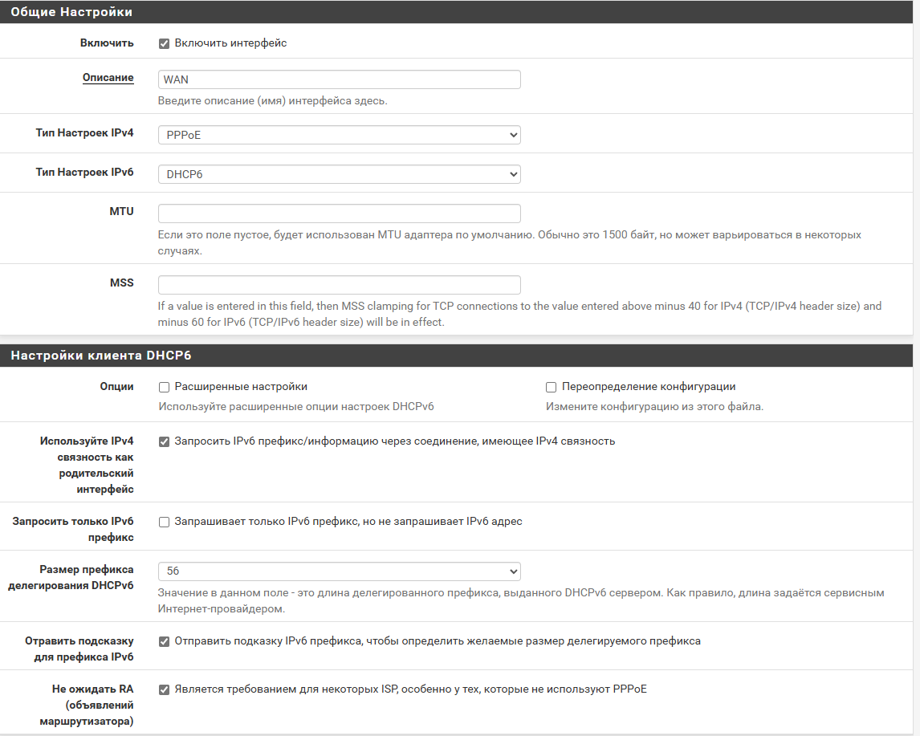920x736 pixels.
Task: Click the arrow on the 56 prefix selector
Action: pos(514,571)
